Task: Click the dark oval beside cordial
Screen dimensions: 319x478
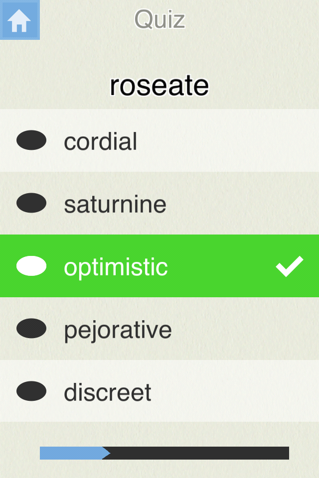Action: point(31,140)
